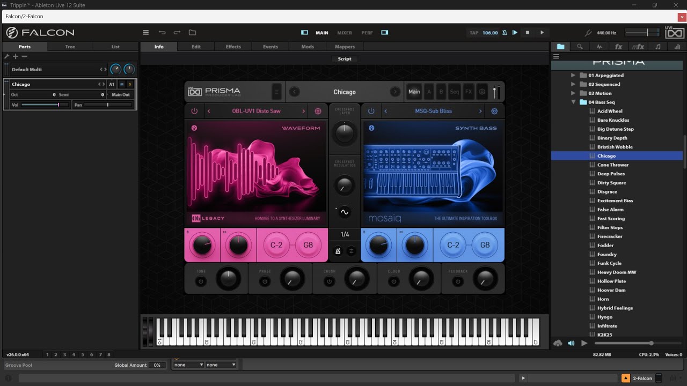687x386 pixels.
Task: Click the wrench icon in Parts panel
Action: 7,56
